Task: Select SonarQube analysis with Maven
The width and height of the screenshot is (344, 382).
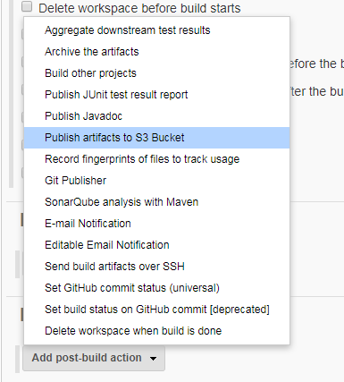Action: (x=156, y=202)
